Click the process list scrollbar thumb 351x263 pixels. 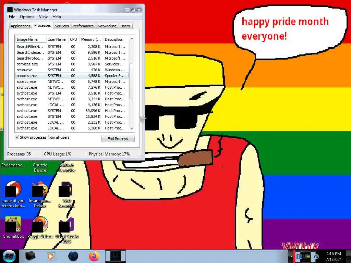coord(132,82)
